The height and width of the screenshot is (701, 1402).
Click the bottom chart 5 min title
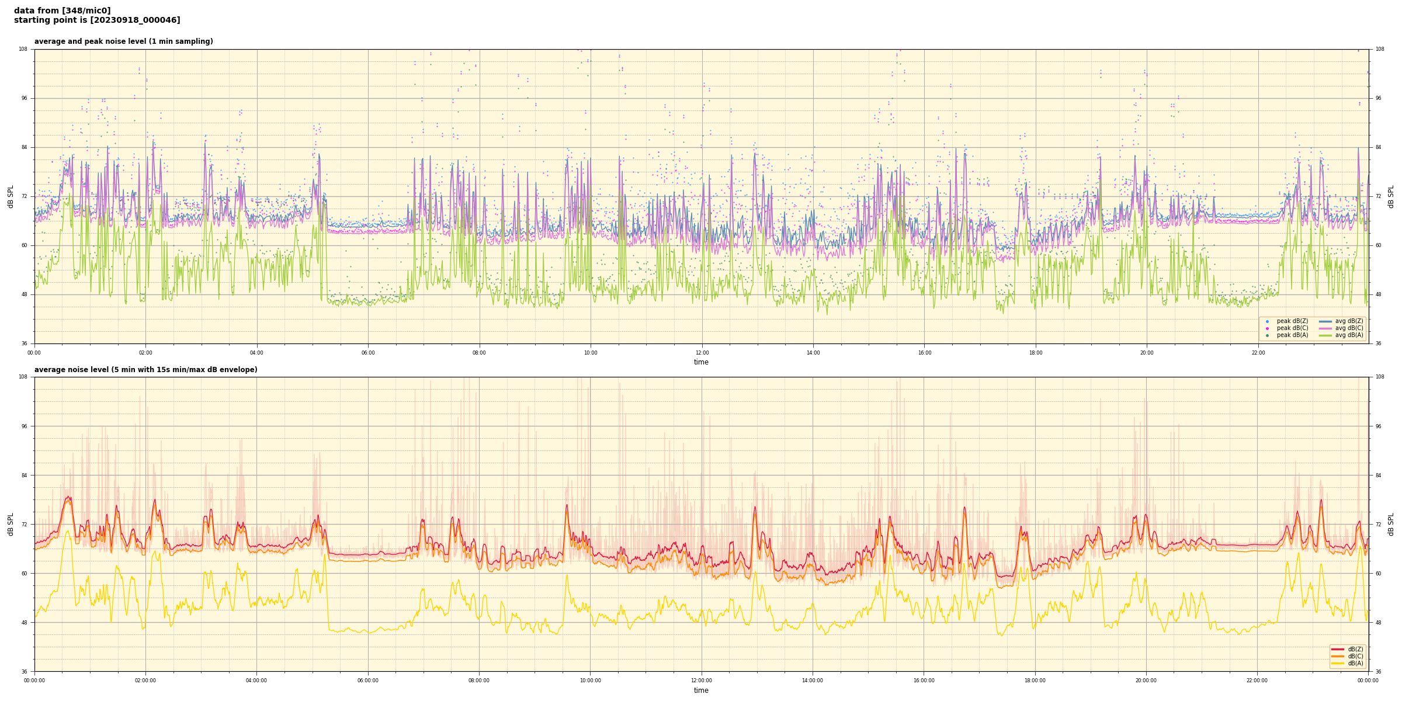tap(145, 370)
